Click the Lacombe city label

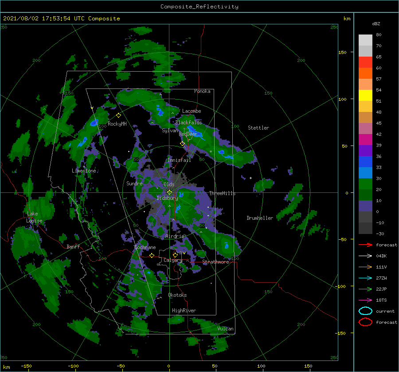point(192,111)
